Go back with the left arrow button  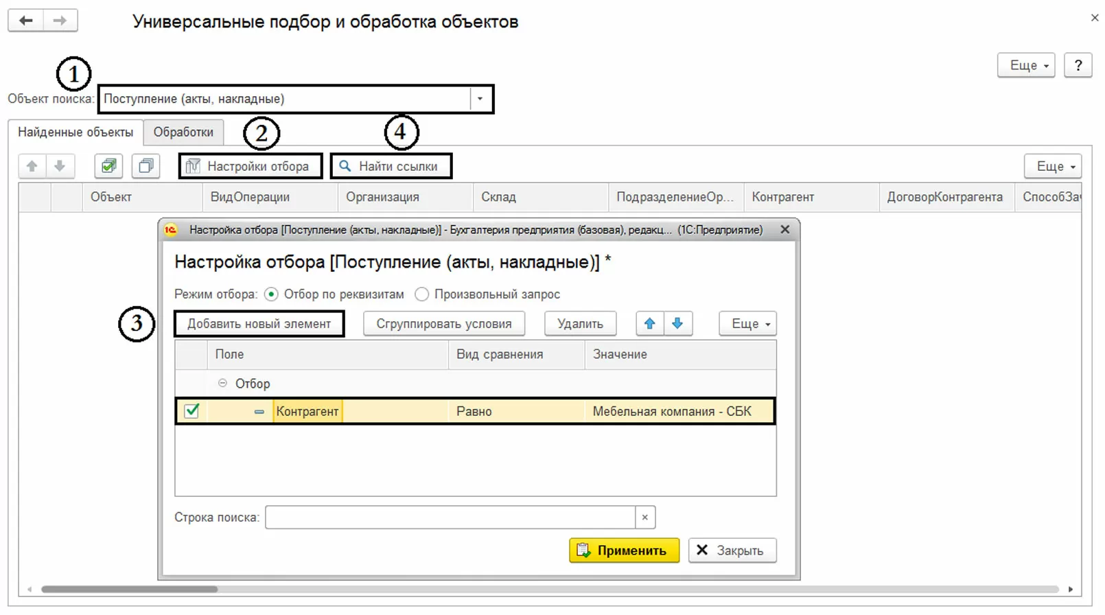click(x=26, y=21)
